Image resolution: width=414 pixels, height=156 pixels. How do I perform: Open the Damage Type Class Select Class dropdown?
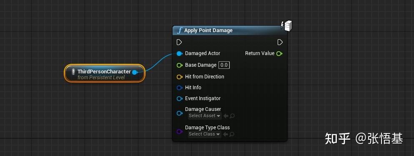pyautogui.click(x=205, y=134)
